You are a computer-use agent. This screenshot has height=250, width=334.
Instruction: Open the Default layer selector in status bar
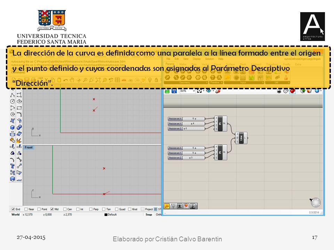[111, 215]
